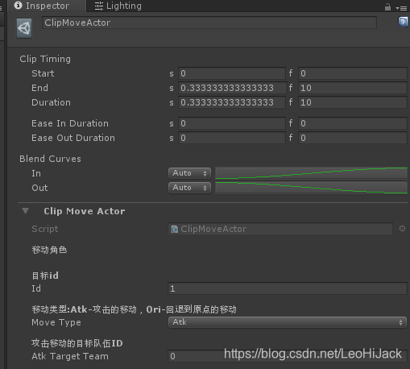The height and width of the screenshot is (369, 410).
Task: Click the 移动角色 header text
Action: click(49, 250)
